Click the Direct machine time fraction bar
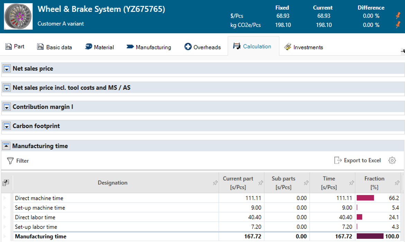Image resolution: width=405 pixels, height=242 pixels. (365, 198)
